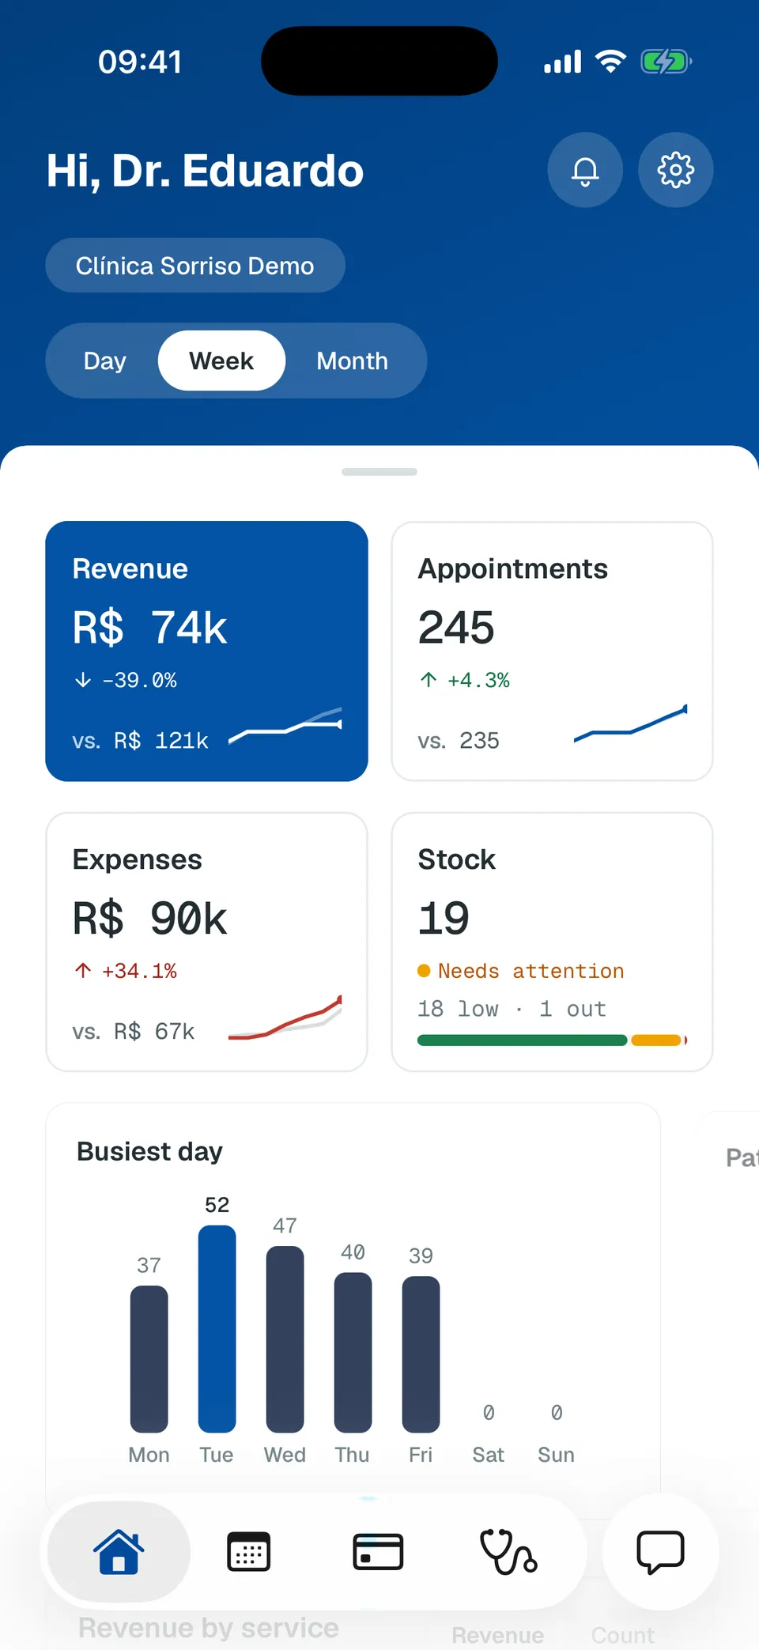Screen dimensions: 759x1650
Task: Tap the "Hi, Dr. Eduardo" greeting
Action: (205, 171)
